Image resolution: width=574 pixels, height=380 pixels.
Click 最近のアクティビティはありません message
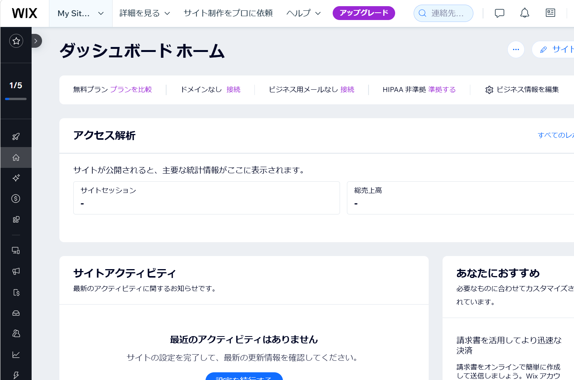click(244, 340)
